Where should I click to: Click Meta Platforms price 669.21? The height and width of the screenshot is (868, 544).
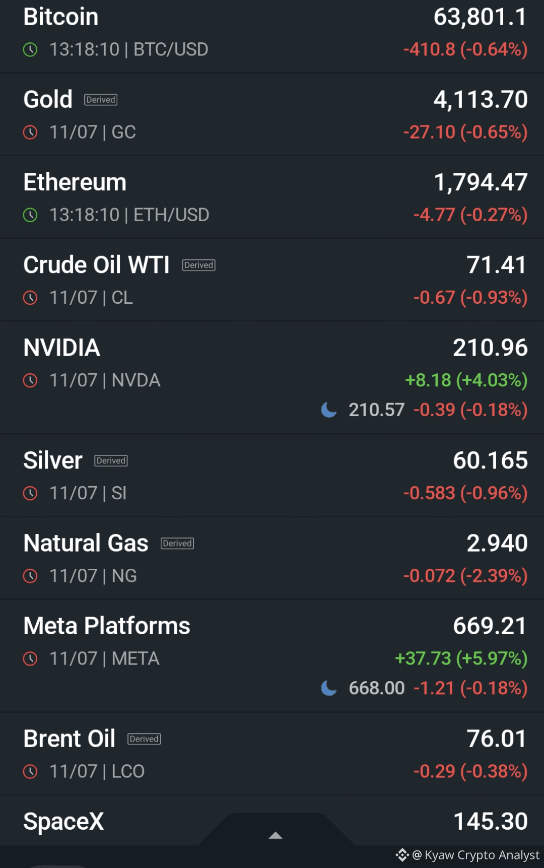tap(490, 626)
